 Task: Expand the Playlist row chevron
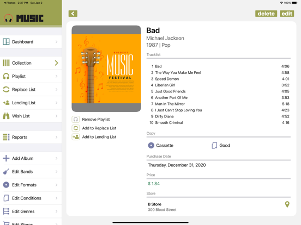[57, 76]
